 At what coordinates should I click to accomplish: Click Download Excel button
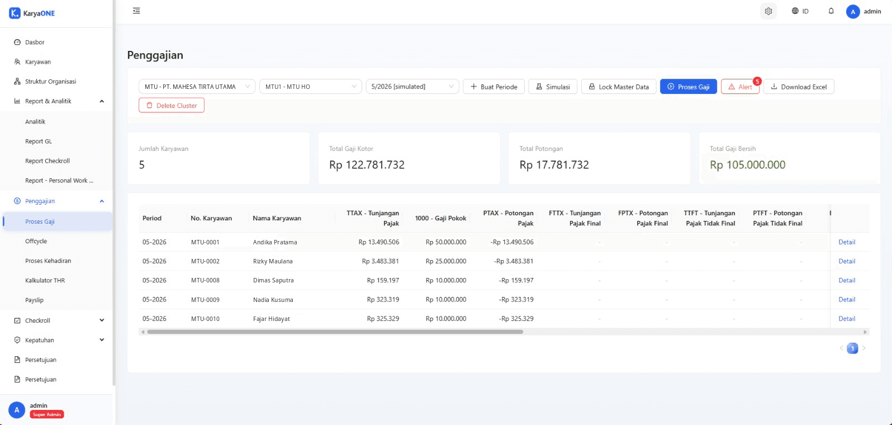[x=799, y=87]
